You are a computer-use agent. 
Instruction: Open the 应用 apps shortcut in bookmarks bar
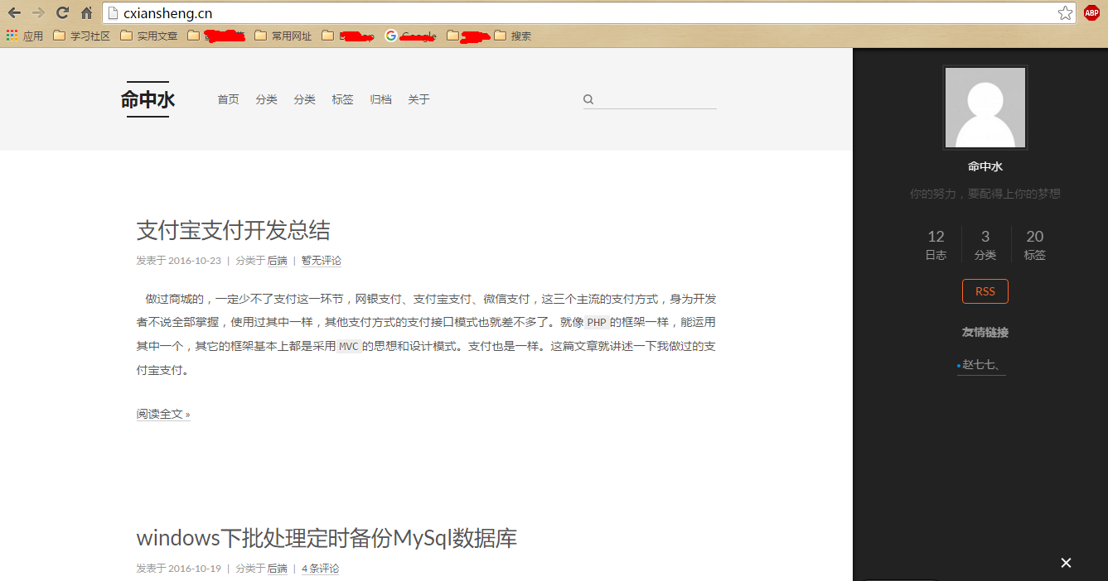pyautogui.click(x=25, y=36)
